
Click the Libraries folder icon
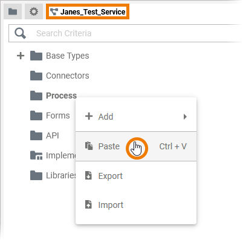coord(36,175)
